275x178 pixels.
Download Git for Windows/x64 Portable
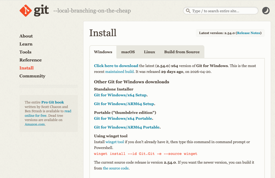click(x=123, y=118)
